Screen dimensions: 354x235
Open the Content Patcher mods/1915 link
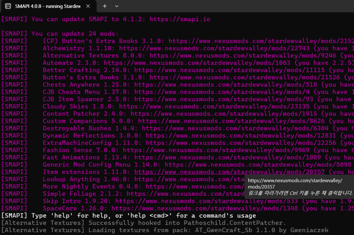pyautogui.click(x=224, y=114)
